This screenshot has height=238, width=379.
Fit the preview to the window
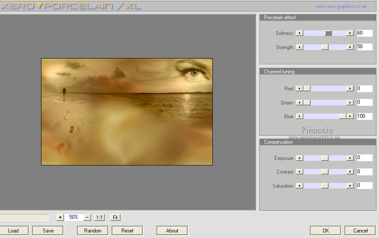point(115,217)
